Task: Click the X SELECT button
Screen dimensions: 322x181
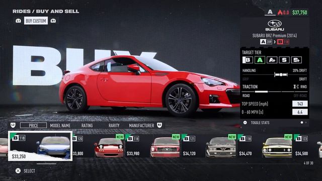Action: 25,171
